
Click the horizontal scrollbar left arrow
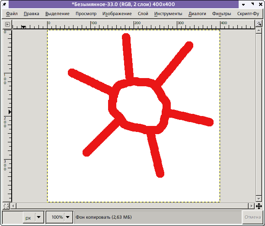pos(13,206)
